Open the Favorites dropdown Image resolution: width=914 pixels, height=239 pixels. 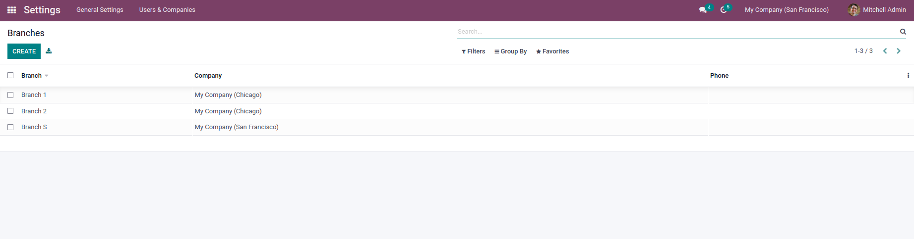click(x=552, y=51)
